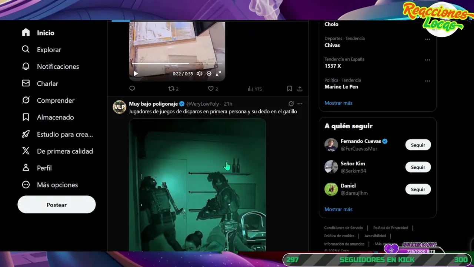Open Condiciones de Servicio link
Viewport: 474px width, 267px height.
(344, 228)
